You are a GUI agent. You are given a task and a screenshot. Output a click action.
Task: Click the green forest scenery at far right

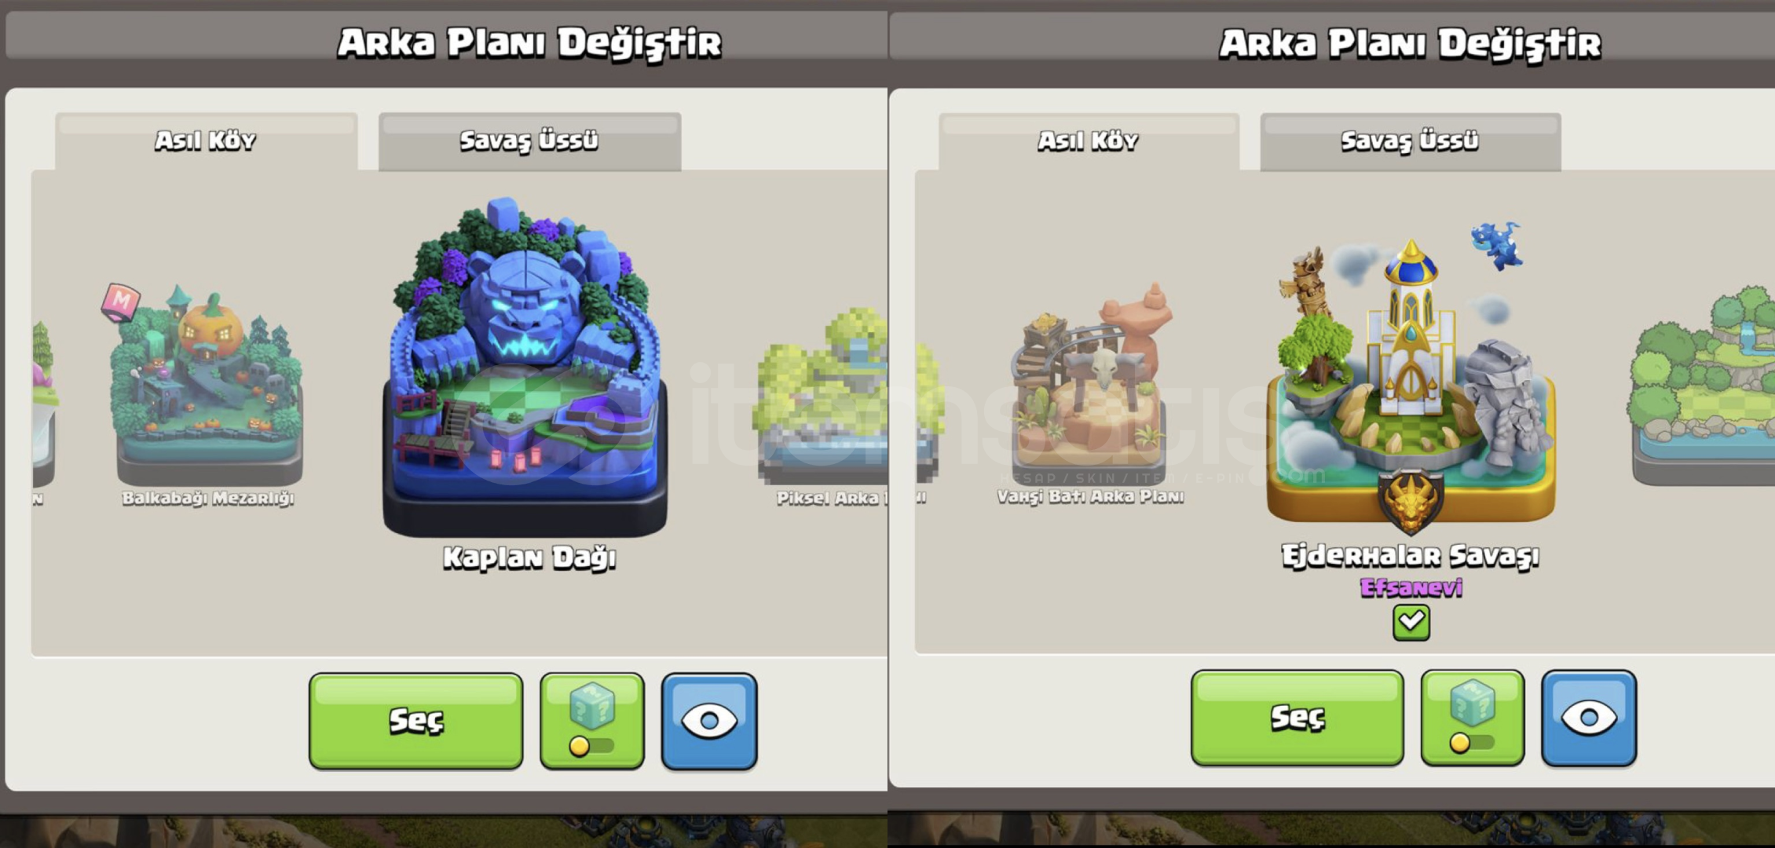pyautogui.click(x=1701, y=386)
